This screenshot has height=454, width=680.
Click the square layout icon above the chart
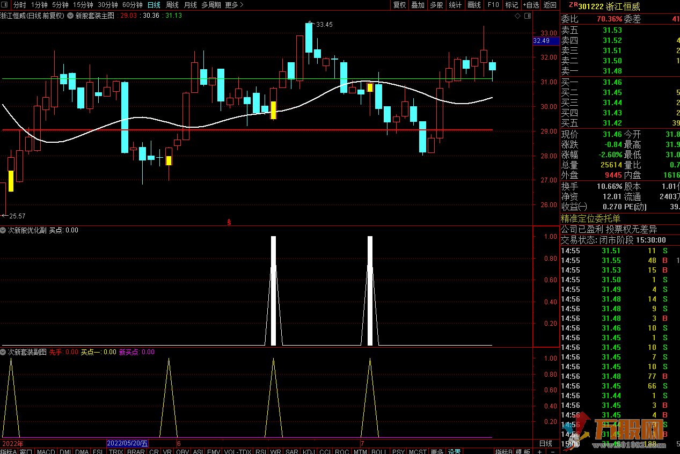pyautogui.click(x=527, y=16)
